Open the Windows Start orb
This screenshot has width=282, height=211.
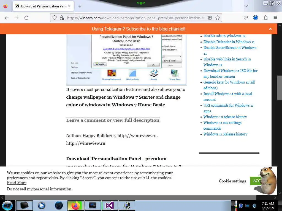click(7, 206)
